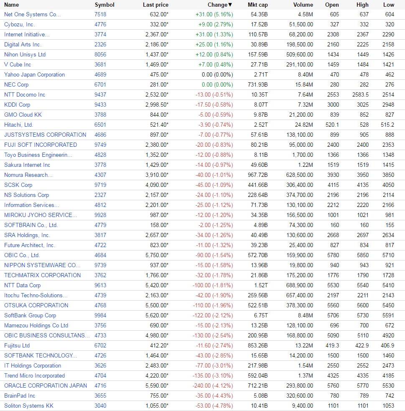405x411 pixels.
Task: Open ORACLE CORPORATION JAPAN page
Action: coord(46,385)
